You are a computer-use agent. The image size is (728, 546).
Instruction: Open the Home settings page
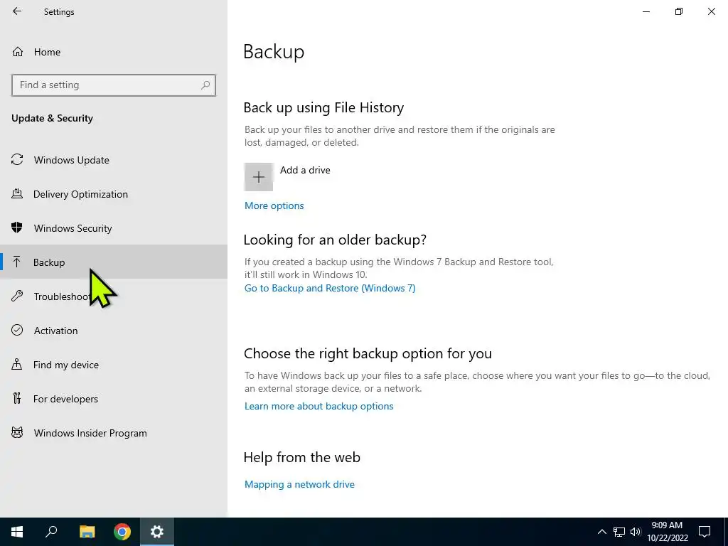(x=114, y=52)
